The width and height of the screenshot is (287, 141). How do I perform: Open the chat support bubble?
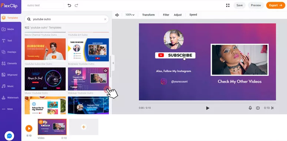[9, 136]
